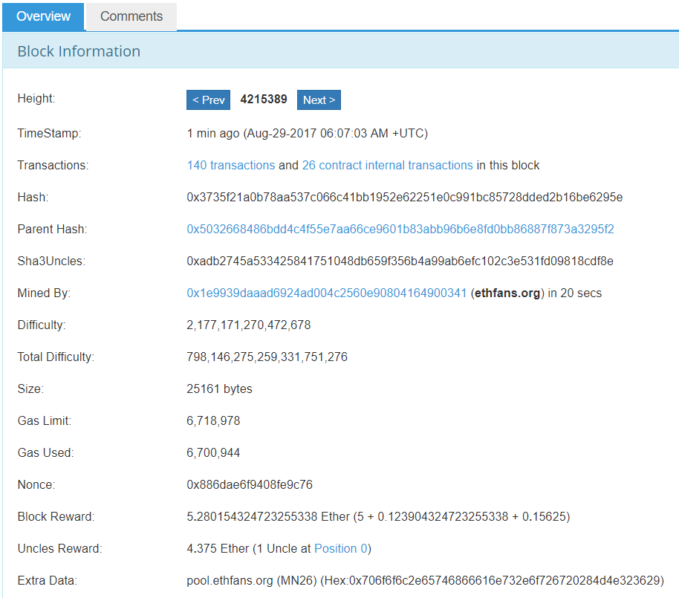The width and height of the screenshot is (679, 598).
Task: Click the Uncles Reward label
Action: pyautogui.click(x=59, y=549)
